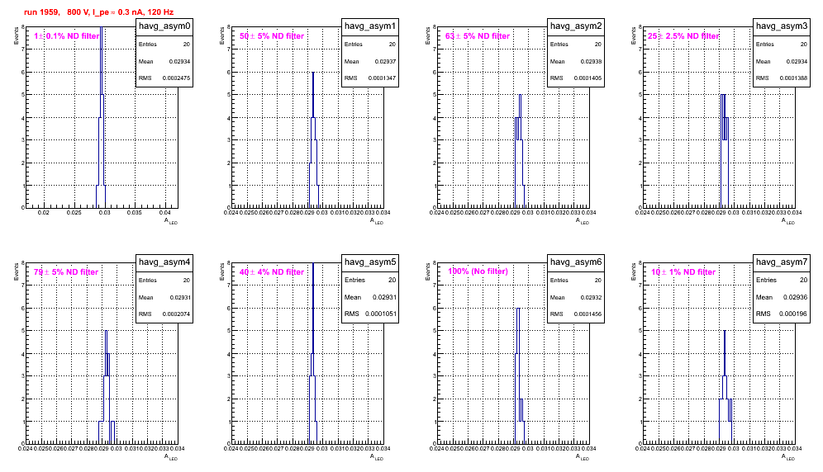Click the Events y-axis title of havg_asym0
Screen dimensions: 823x472
pos(16,35)
